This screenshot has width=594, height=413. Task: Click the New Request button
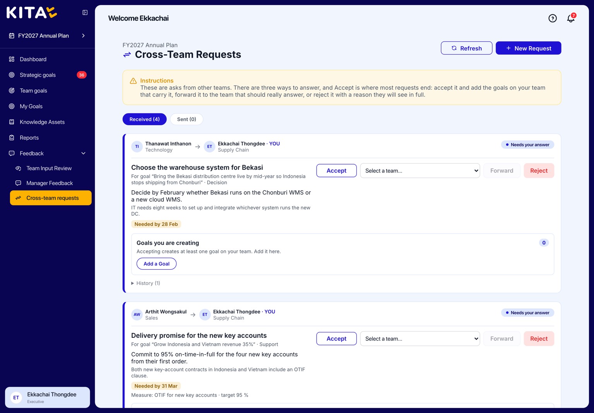(x=528, y=48)
